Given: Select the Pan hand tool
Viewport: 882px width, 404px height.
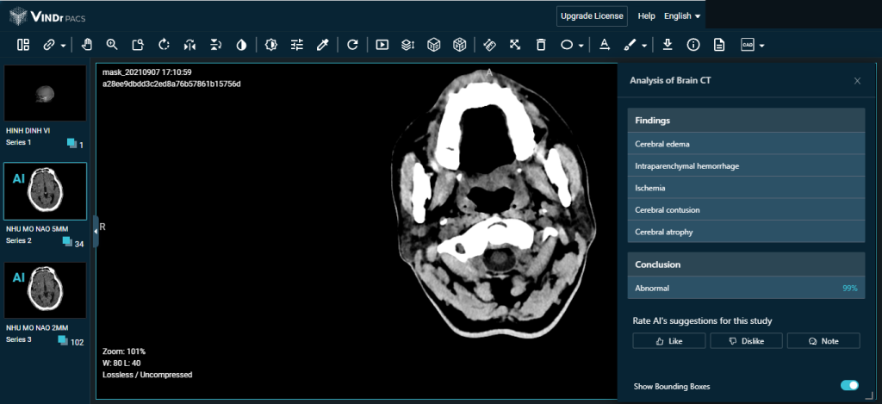Looking at the screenshot, I should tap(87, 44).
